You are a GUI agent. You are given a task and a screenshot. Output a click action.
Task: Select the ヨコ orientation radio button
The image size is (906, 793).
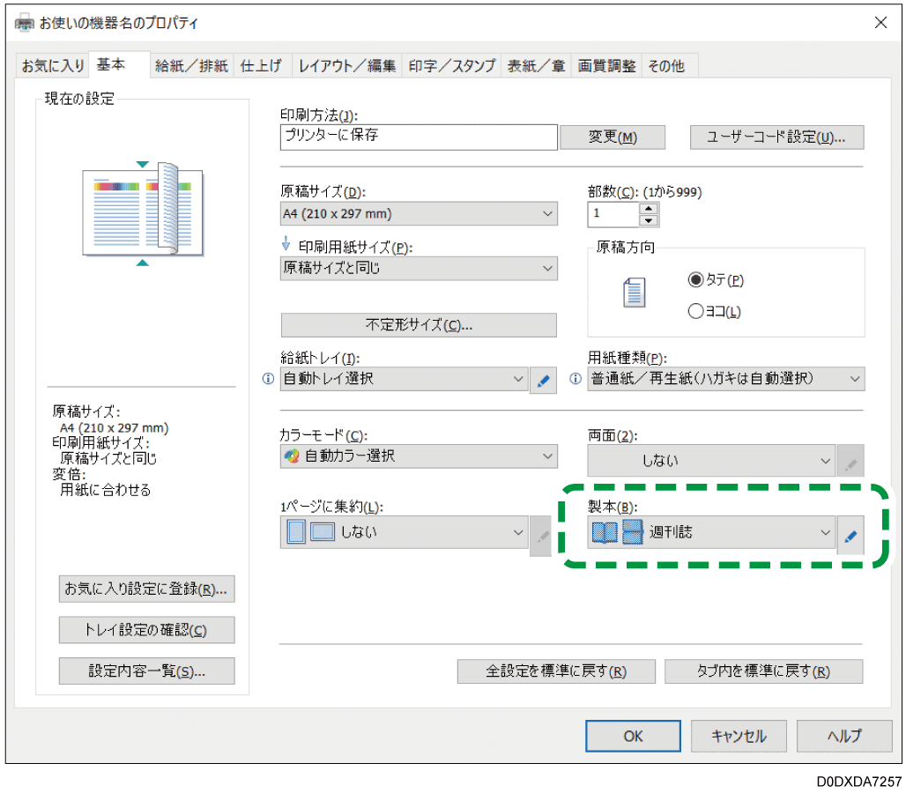pyautogui.click(x=695, y=310)
